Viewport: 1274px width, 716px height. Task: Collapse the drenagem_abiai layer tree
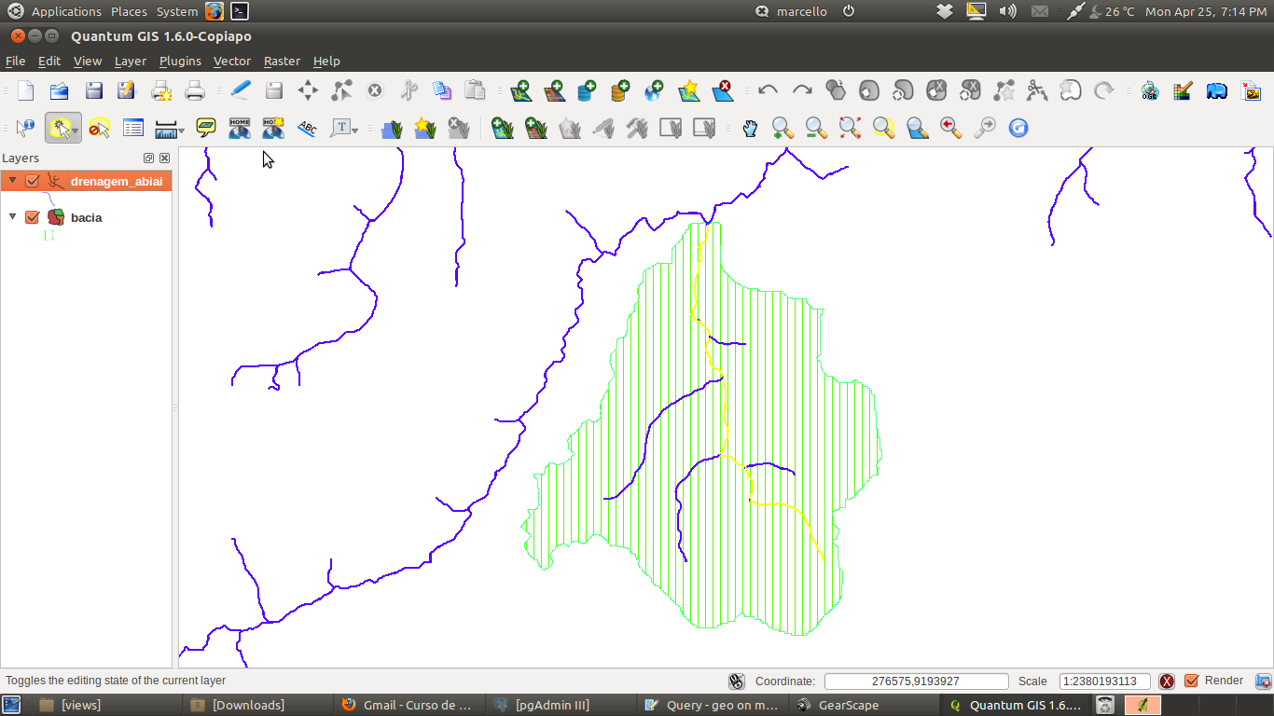click(12, 181)
